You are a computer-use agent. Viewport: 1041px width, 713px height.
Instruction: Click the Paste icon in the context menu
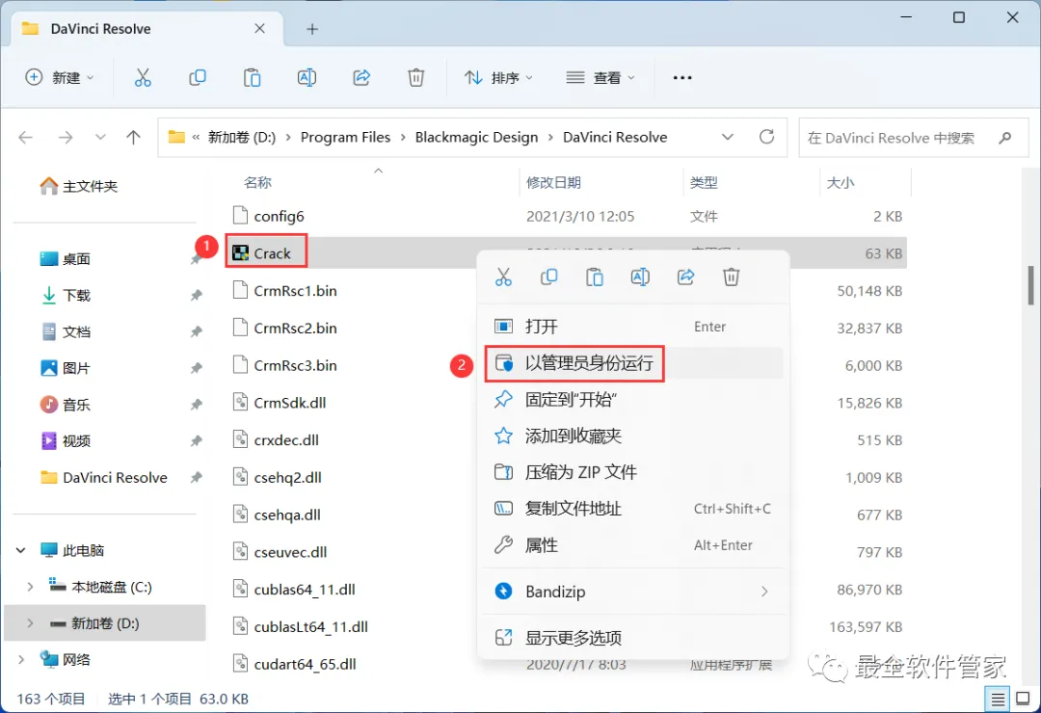tap(594, 277)
